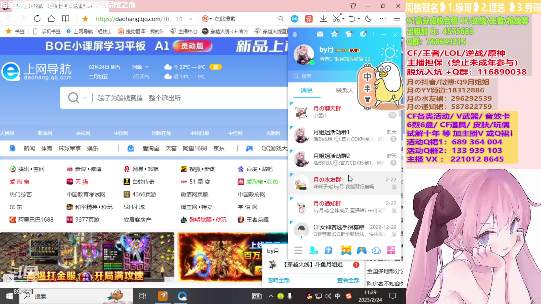Open the Windows Start menu
This screenshot has height=304, width=541.
coord(9,296)
